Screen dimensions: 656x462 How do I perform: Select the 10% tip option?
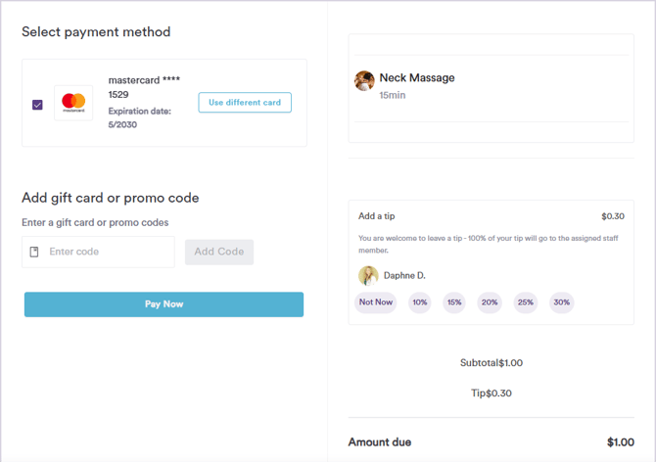coord(420,302)
